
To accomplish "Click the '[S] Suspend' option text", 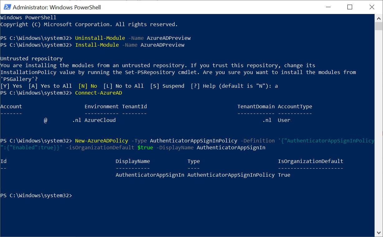I will click(167, 86).
